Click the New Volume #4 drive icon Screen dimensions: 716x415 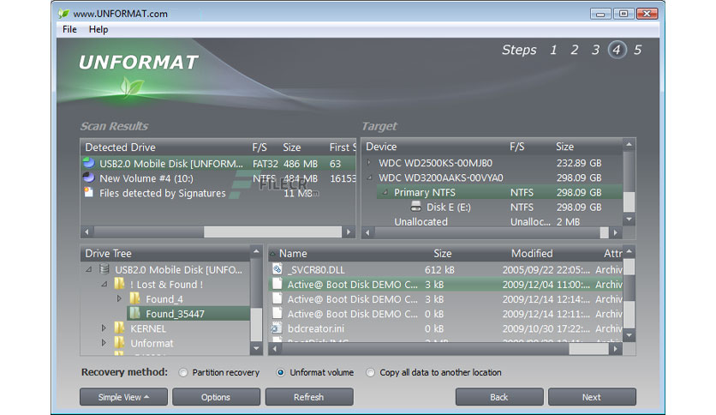[88, 177]
